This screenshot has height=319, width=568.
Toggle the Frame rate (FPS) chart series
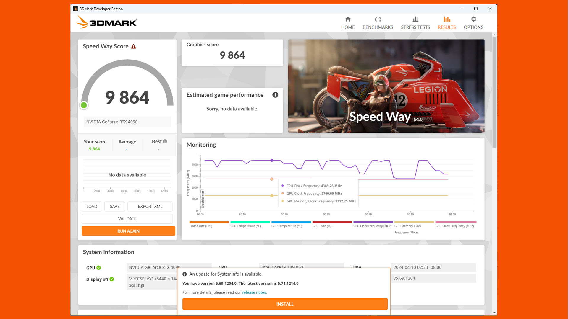(209, 224)
